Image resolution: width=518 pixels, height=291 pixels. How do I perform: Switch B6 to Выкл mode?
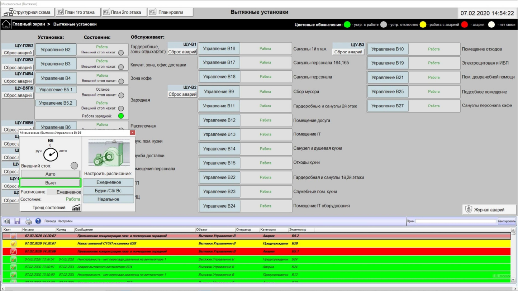[x=50, y=183]
